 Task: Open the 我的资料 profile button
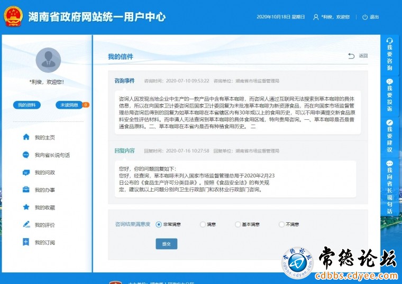pos(26,105)
